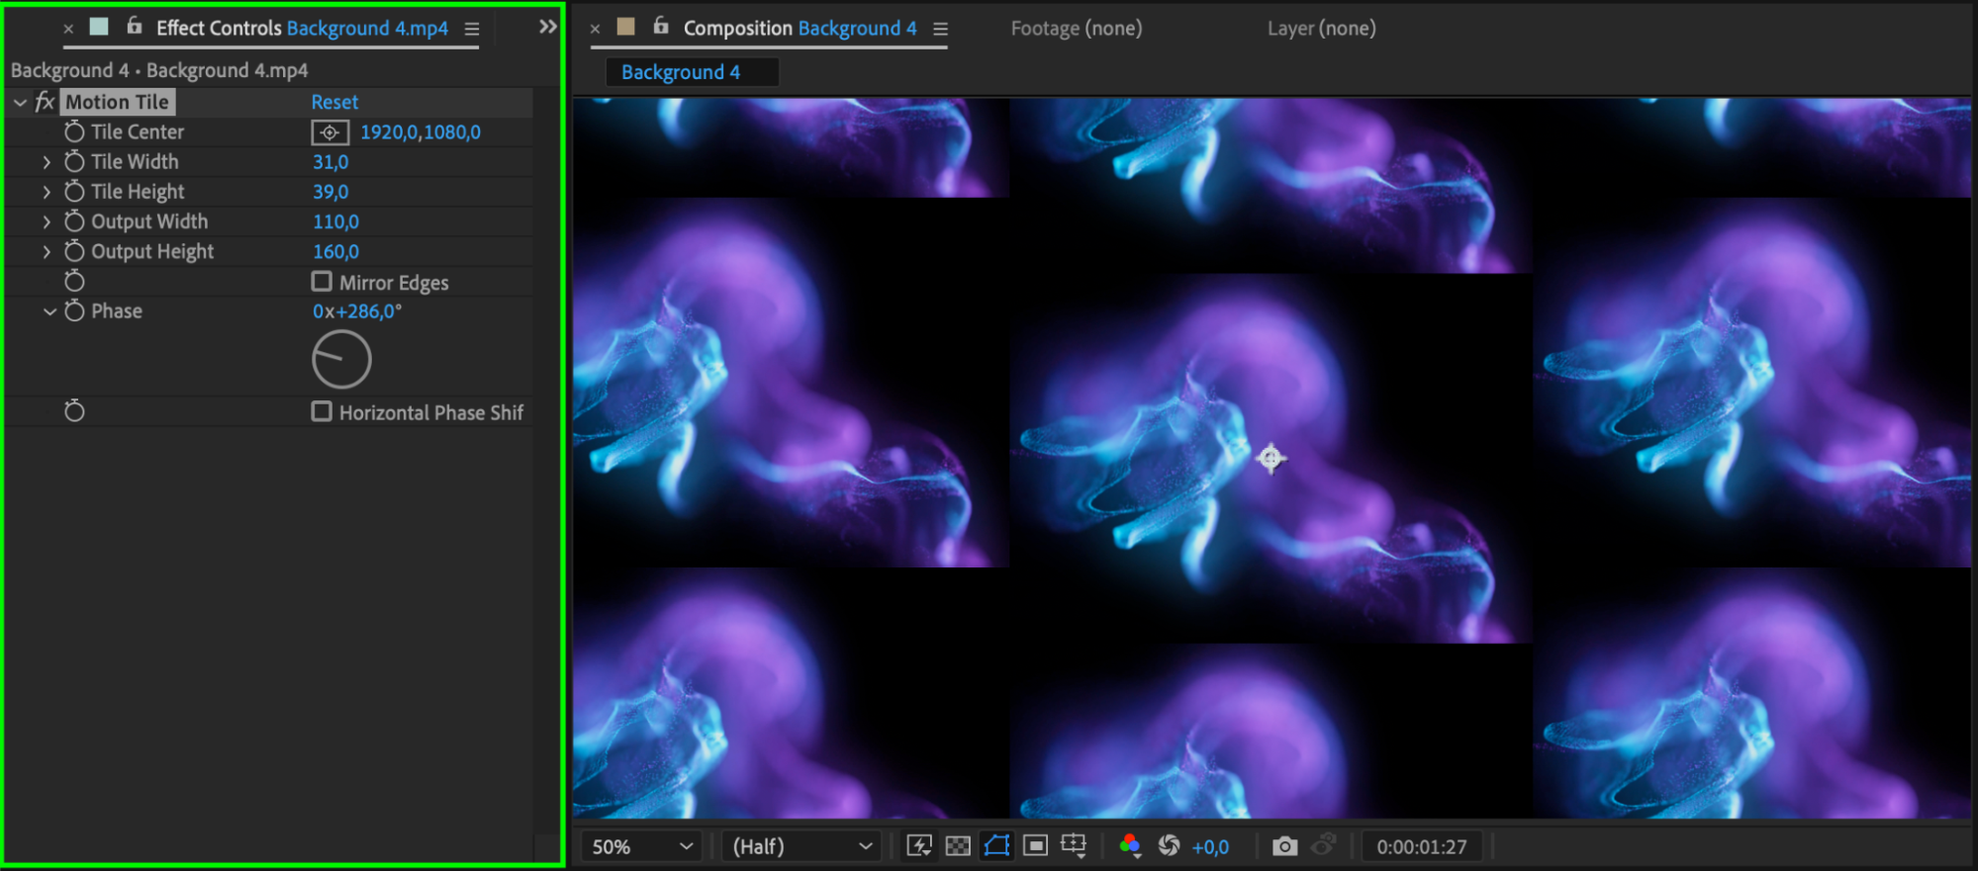Open the 50% magnification dropdown
The height and width of the screenshot is (872, 1978).
[x=642, y=846]
